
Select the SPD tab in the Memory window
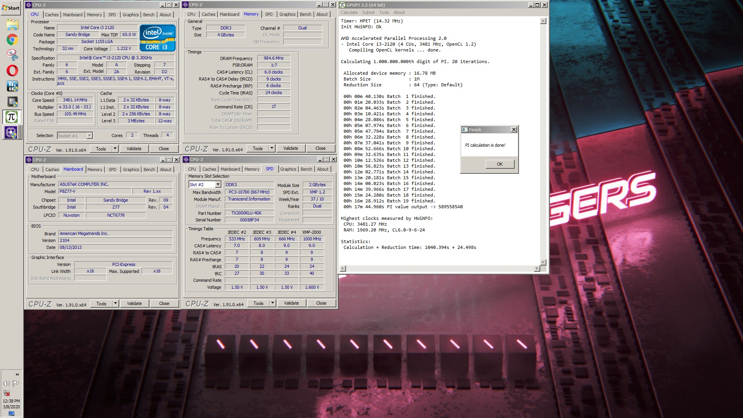click(269, 14)
